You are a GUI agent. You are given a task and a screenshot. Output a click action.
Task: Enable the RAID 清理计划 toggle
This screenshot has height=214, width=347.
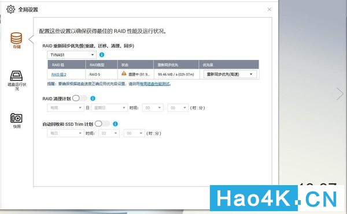(80, 98)
